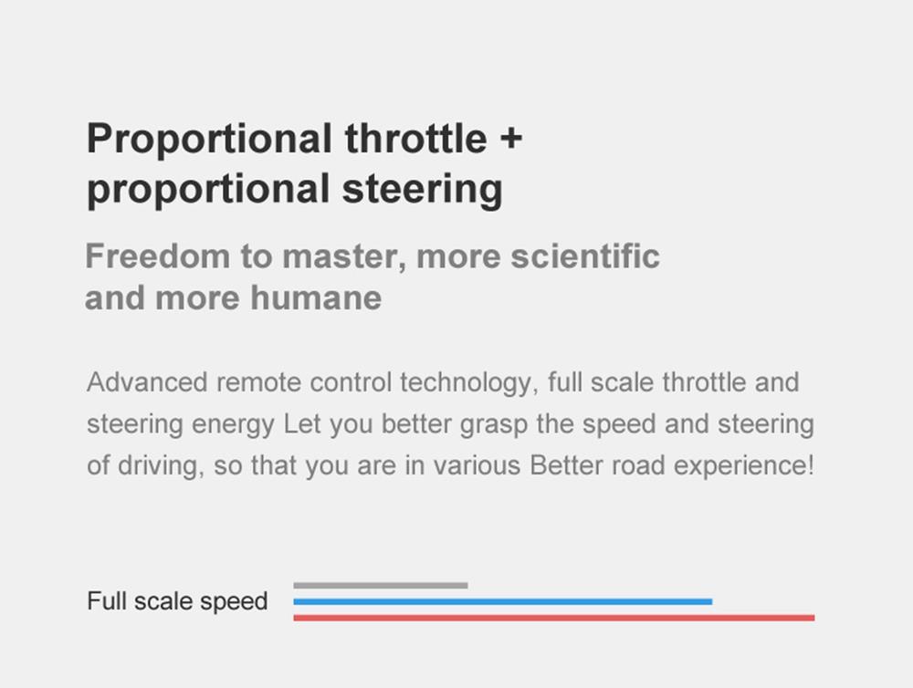Click the words "steering energy" in paragraph
This screenshot has width=913, height=688.
[181, 425]
